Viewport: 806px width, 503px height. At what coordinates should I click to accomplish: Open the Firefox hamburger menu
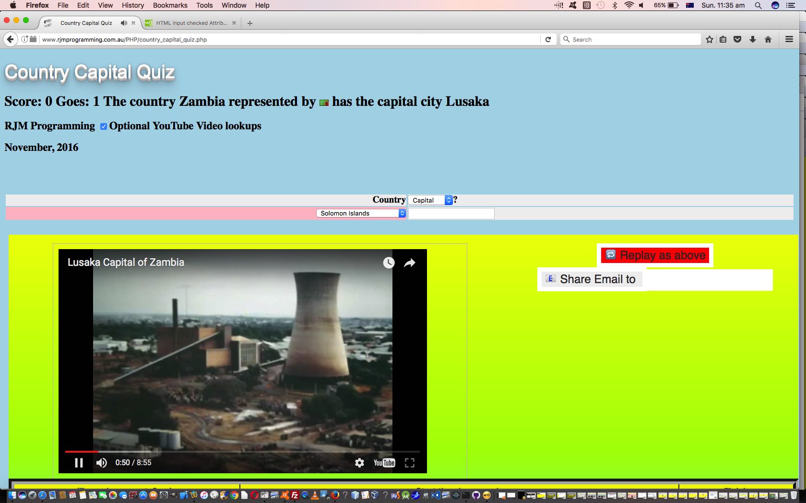(789, 39)
